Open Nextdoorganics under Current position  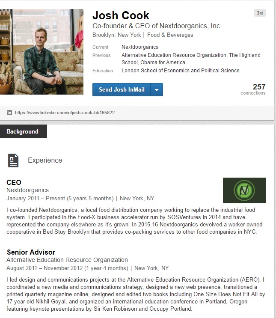(140, 47)
